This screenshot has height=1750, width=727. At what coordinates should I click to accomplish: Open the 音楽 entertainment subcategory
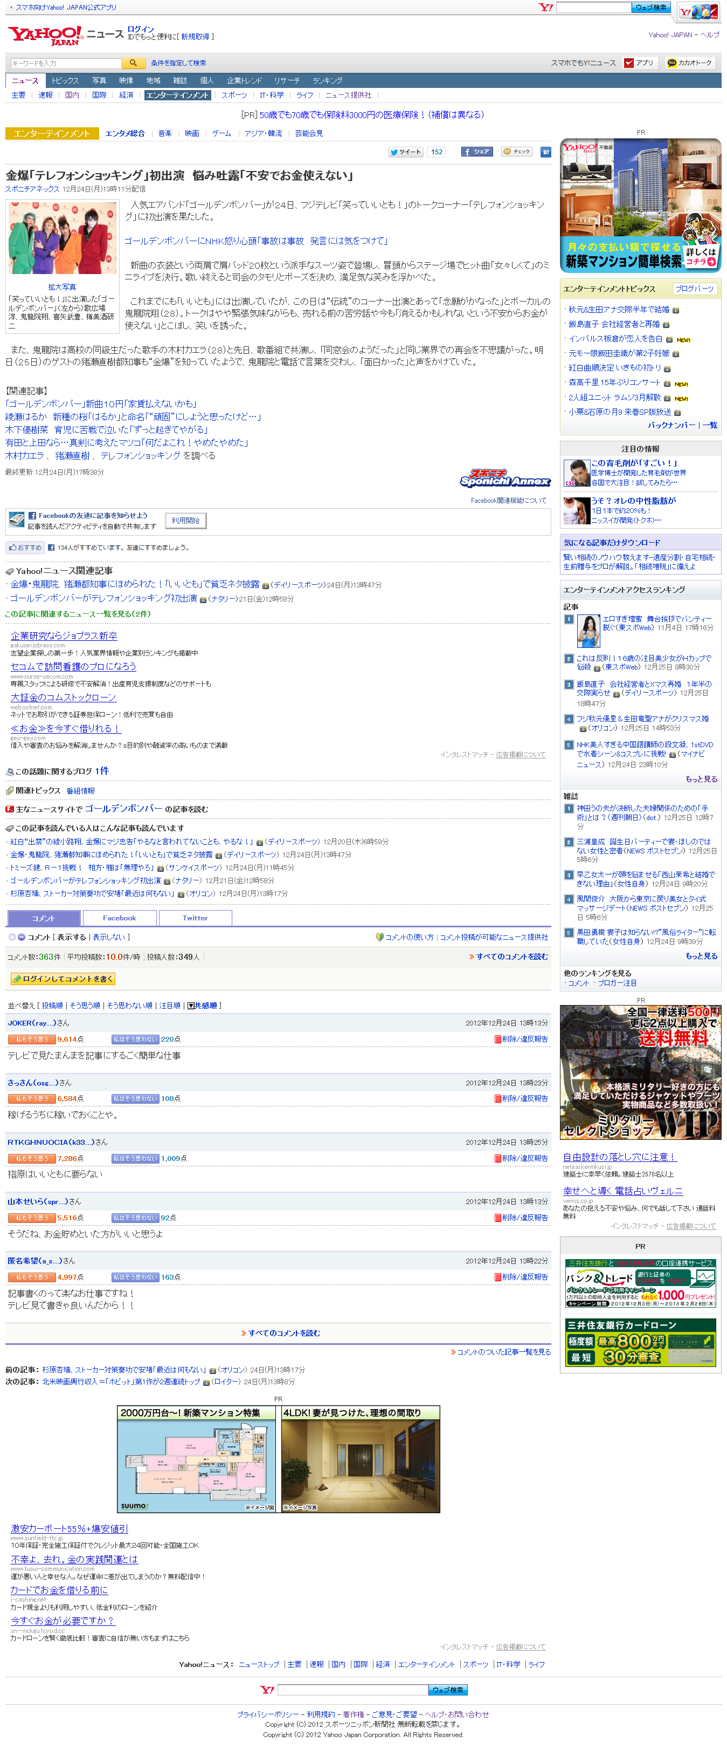[165, 134]
